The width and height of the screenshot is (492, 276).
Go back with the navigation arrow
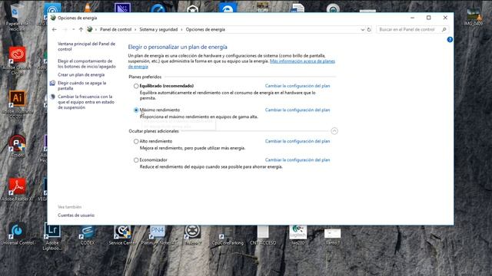[x=55, y=29]
